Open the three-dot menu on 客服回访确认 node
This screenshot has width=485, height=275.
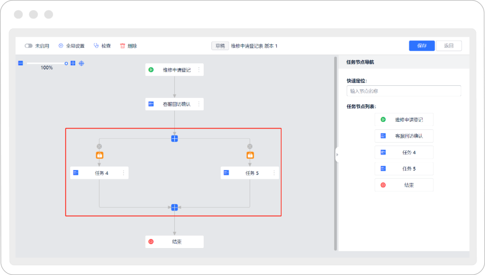tap(199, 104)
